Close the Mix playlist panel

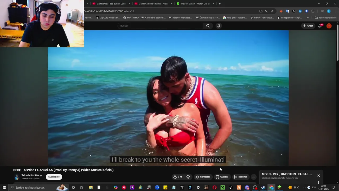[x=319, y=176]
